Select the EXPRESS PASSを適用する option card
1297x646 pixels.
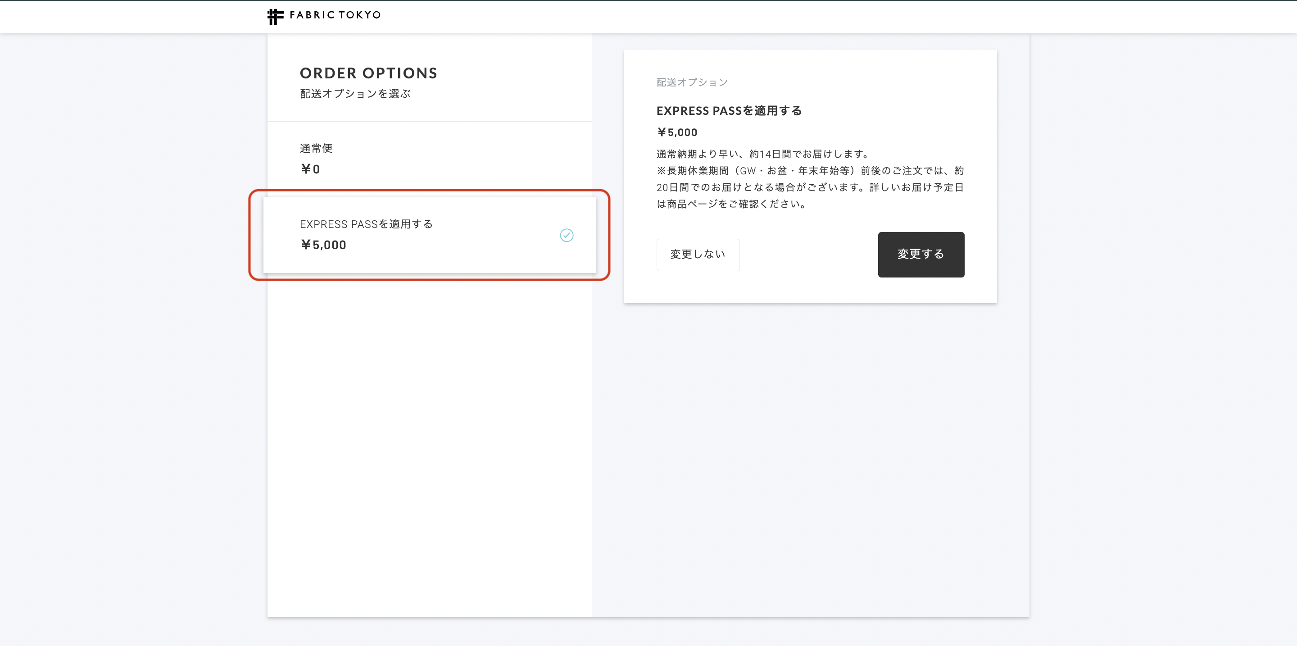[x=430, y=235]
